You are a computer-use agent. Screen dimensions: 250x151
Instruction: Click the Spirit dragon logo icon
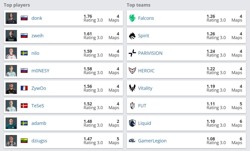(x=132, y=36)
